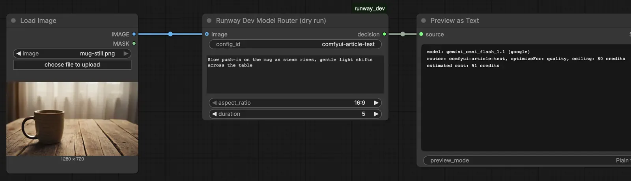Increase the duration value with right arrow
Screen dimensions: 631x181
click(376, 114)
